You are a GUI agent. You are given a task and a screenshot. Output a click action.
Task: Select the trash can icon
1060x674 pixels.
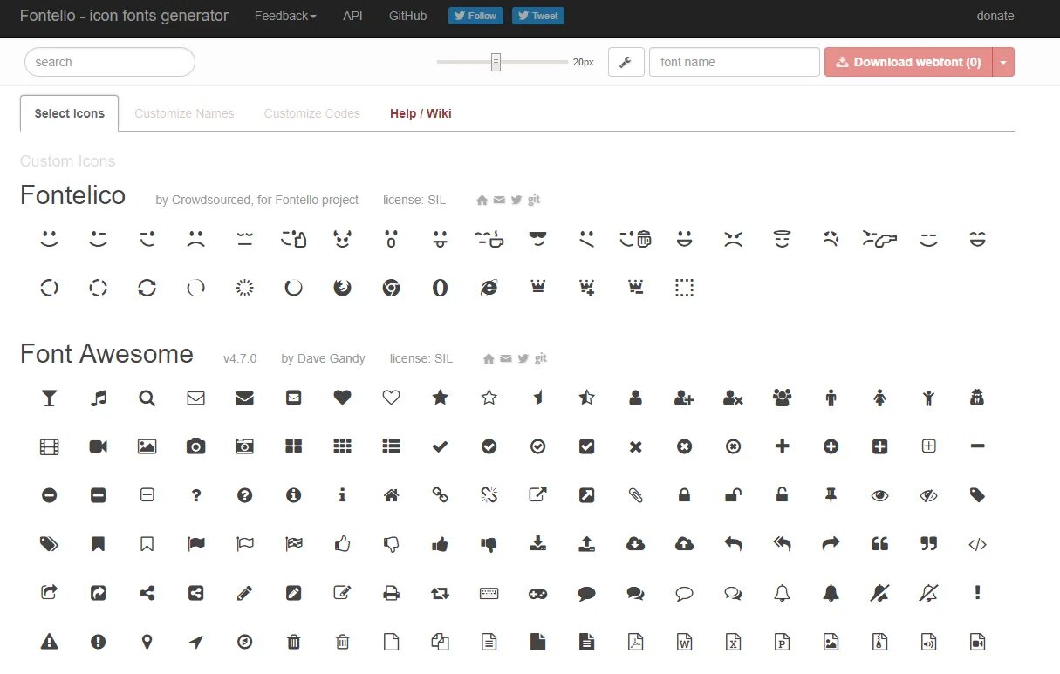tap(294, 642)
